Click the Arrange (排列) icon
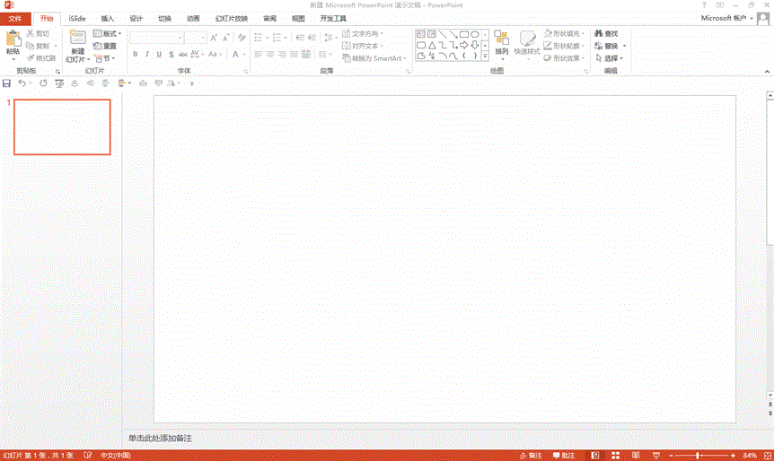 tap(501, 40)
